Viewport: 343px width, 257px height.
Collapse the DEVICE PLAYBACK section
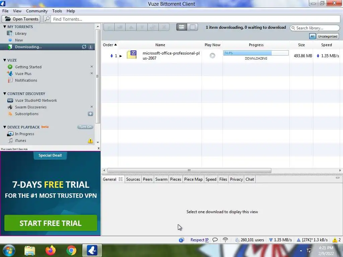pos(5,127)
